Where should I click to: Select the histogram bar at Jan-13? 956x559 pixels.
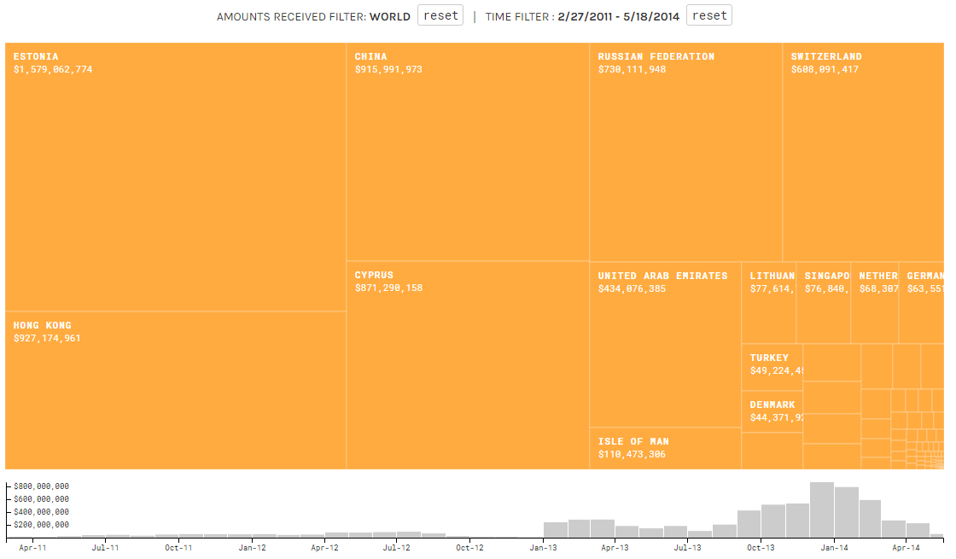pyautogui.click(x=555, y=529)
